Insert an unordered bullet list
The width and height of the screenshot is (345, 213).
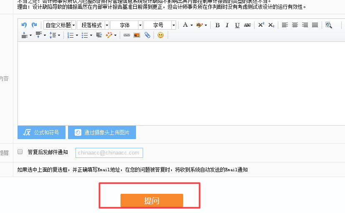(85, 35)
